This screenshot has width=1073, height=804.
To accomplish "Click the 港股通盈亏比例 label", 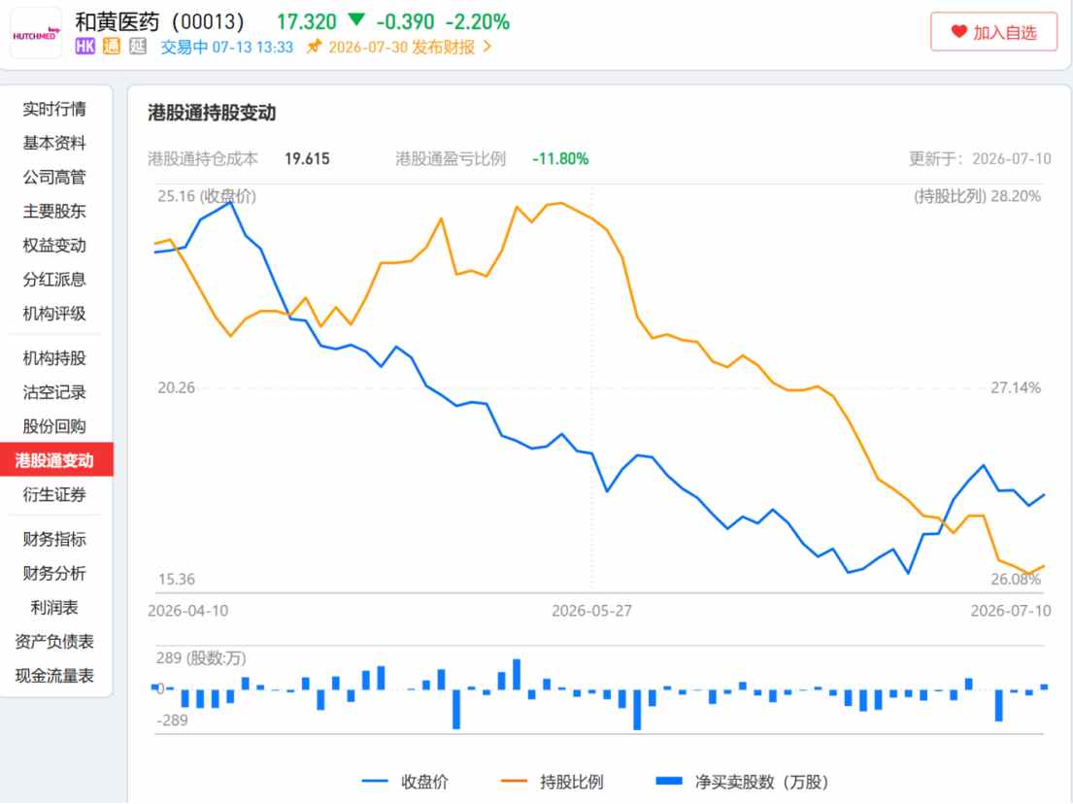I will pos(451,158).
